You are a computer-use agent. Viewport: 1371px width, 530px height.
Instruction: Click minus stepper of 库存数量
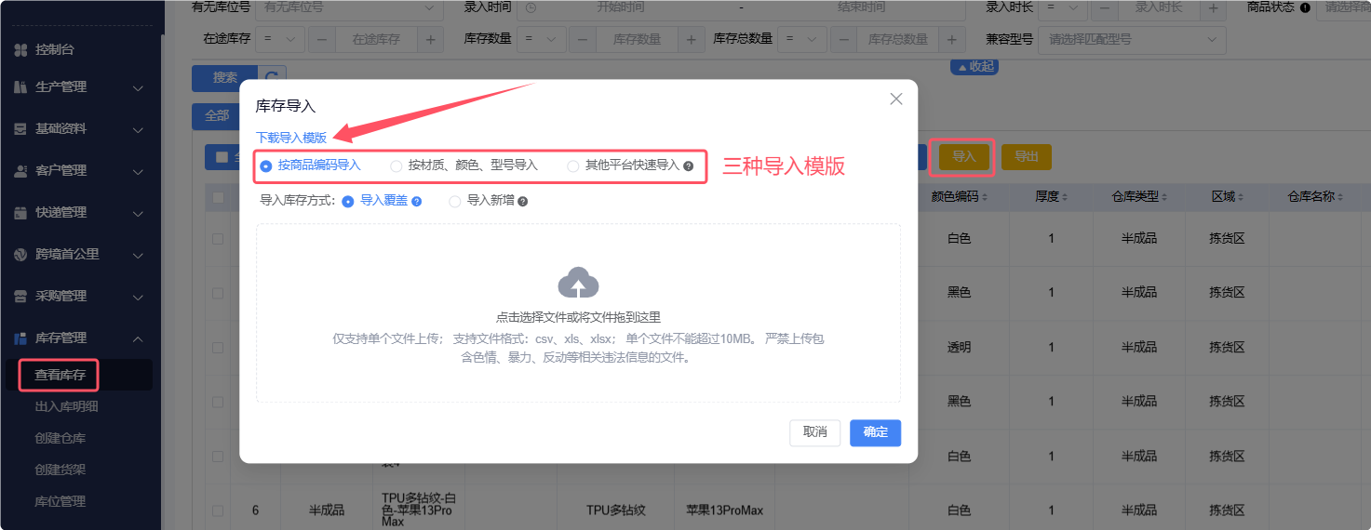click(x=583, y=40)
